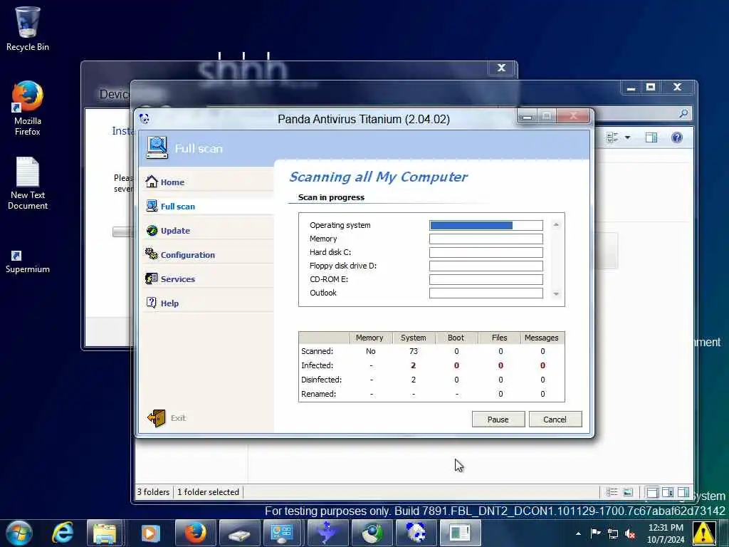
Task: Select the Supermium desktop shortcut
Action: tap(28, 262)
